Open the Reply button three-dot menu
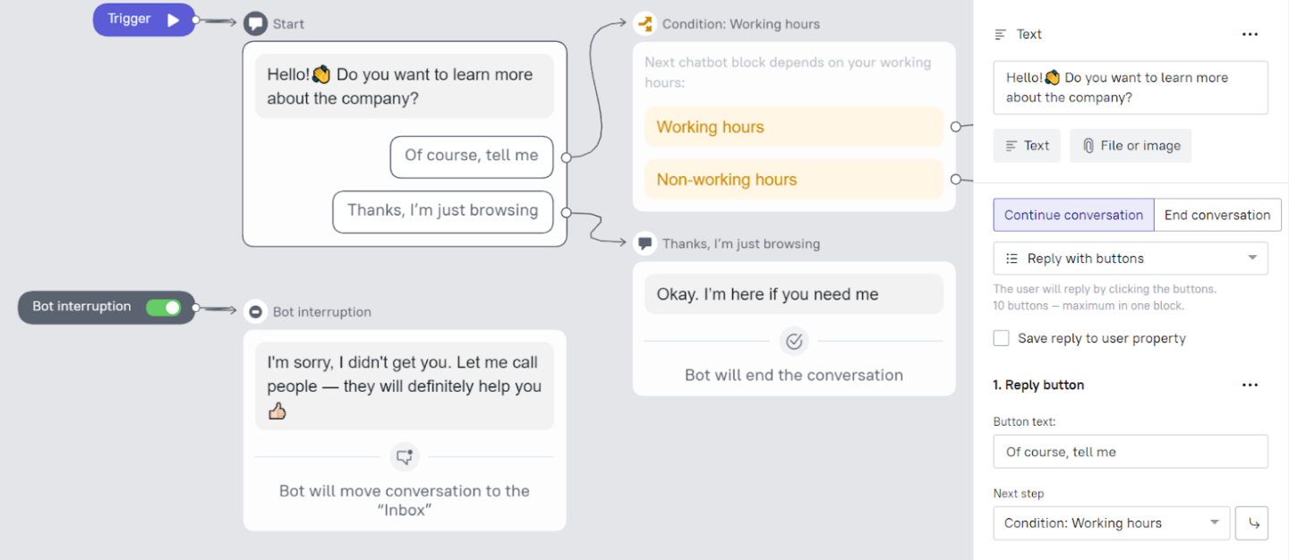Viewport: 1289px width, 560px height. [x=1250, y=385]
